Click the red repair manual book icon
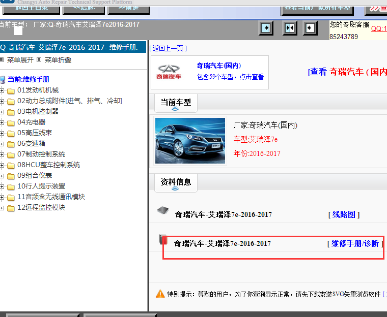The width and height of the screenshot is (387, 317). pos(163,239)
